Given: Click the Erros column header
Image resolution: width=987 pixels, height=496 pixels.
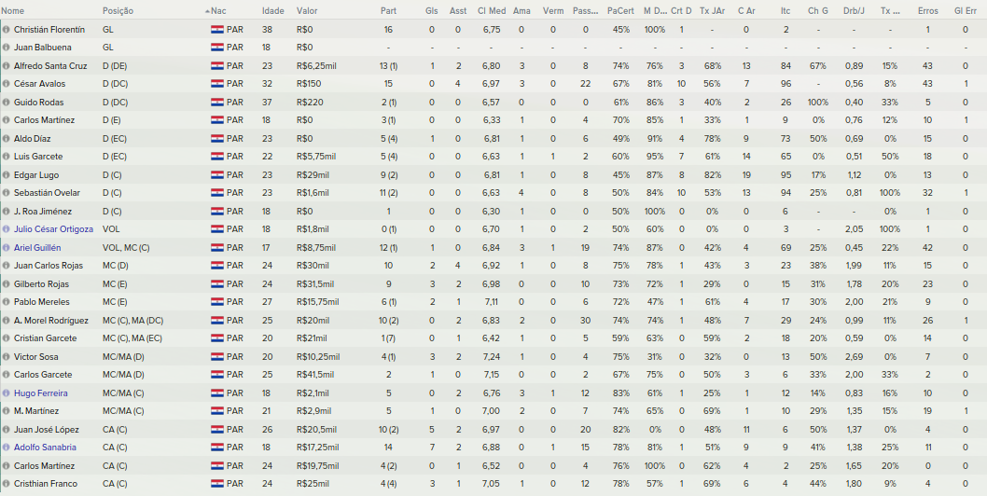Looking at the screenshot, I should click(928, 11).
